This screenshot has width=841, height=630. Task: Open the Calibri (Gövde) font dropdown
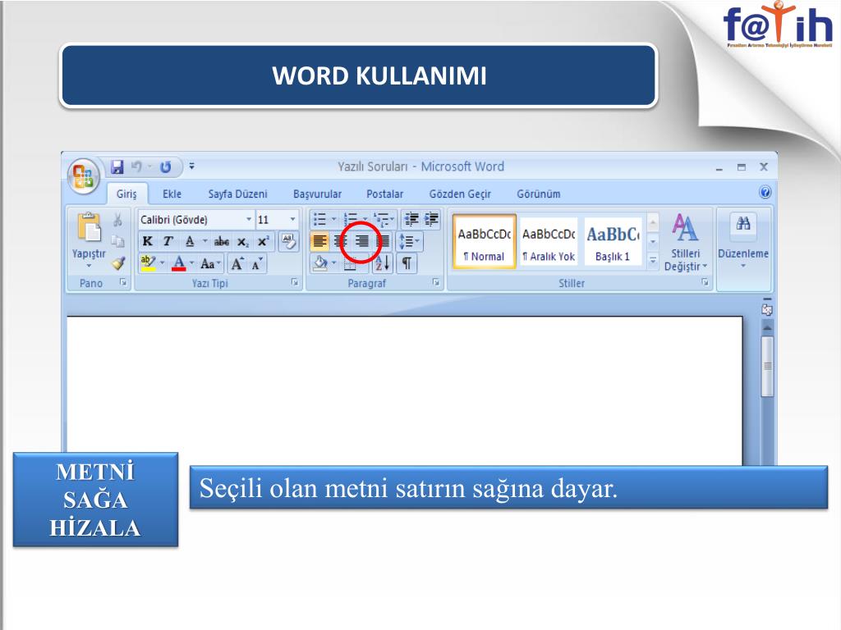(x=249, y=220)
